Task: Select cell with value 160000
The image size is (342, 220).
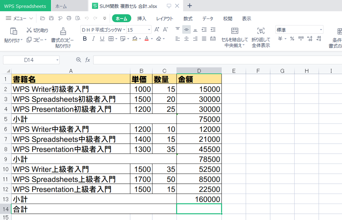Action: pyautogui.click(x=199, y=199)
